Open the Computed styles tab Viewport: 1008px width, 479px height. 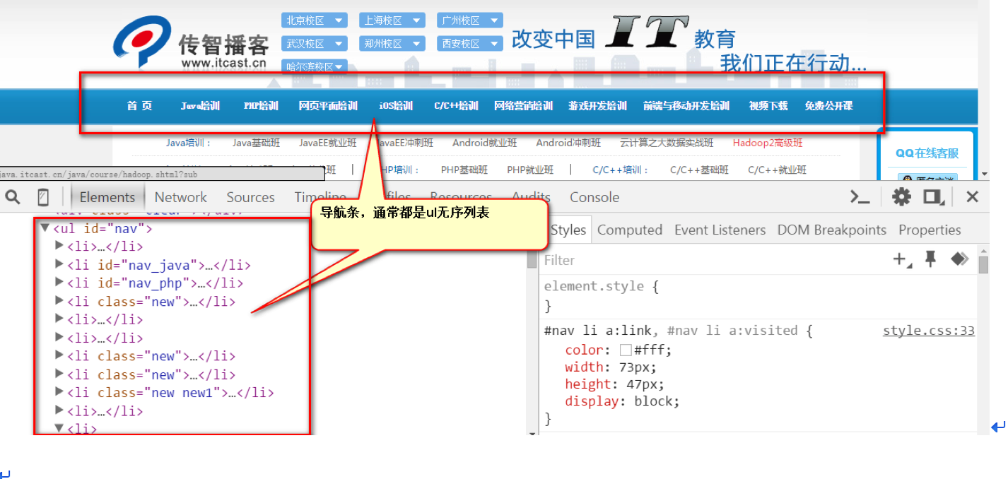629,230
